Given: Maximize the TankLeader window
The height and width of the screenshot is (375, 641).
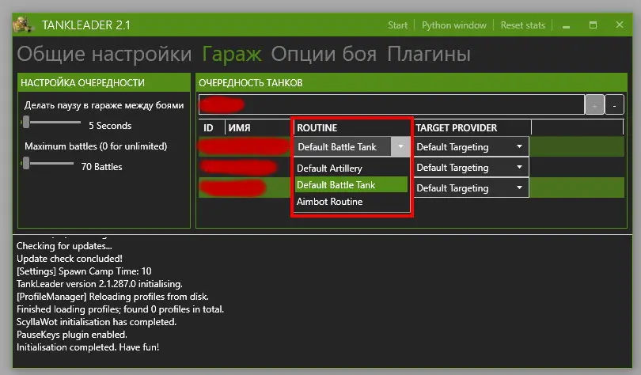Looking at the screenshot, I should point(592,25).
